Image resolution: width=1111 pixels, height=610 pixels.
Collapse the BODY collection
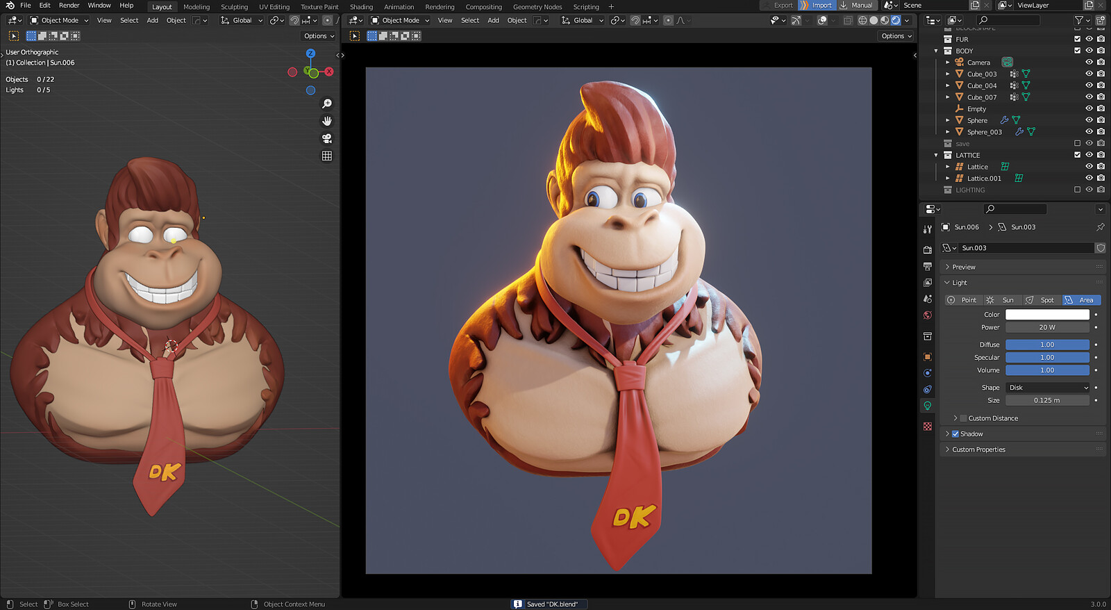point(936,51)
